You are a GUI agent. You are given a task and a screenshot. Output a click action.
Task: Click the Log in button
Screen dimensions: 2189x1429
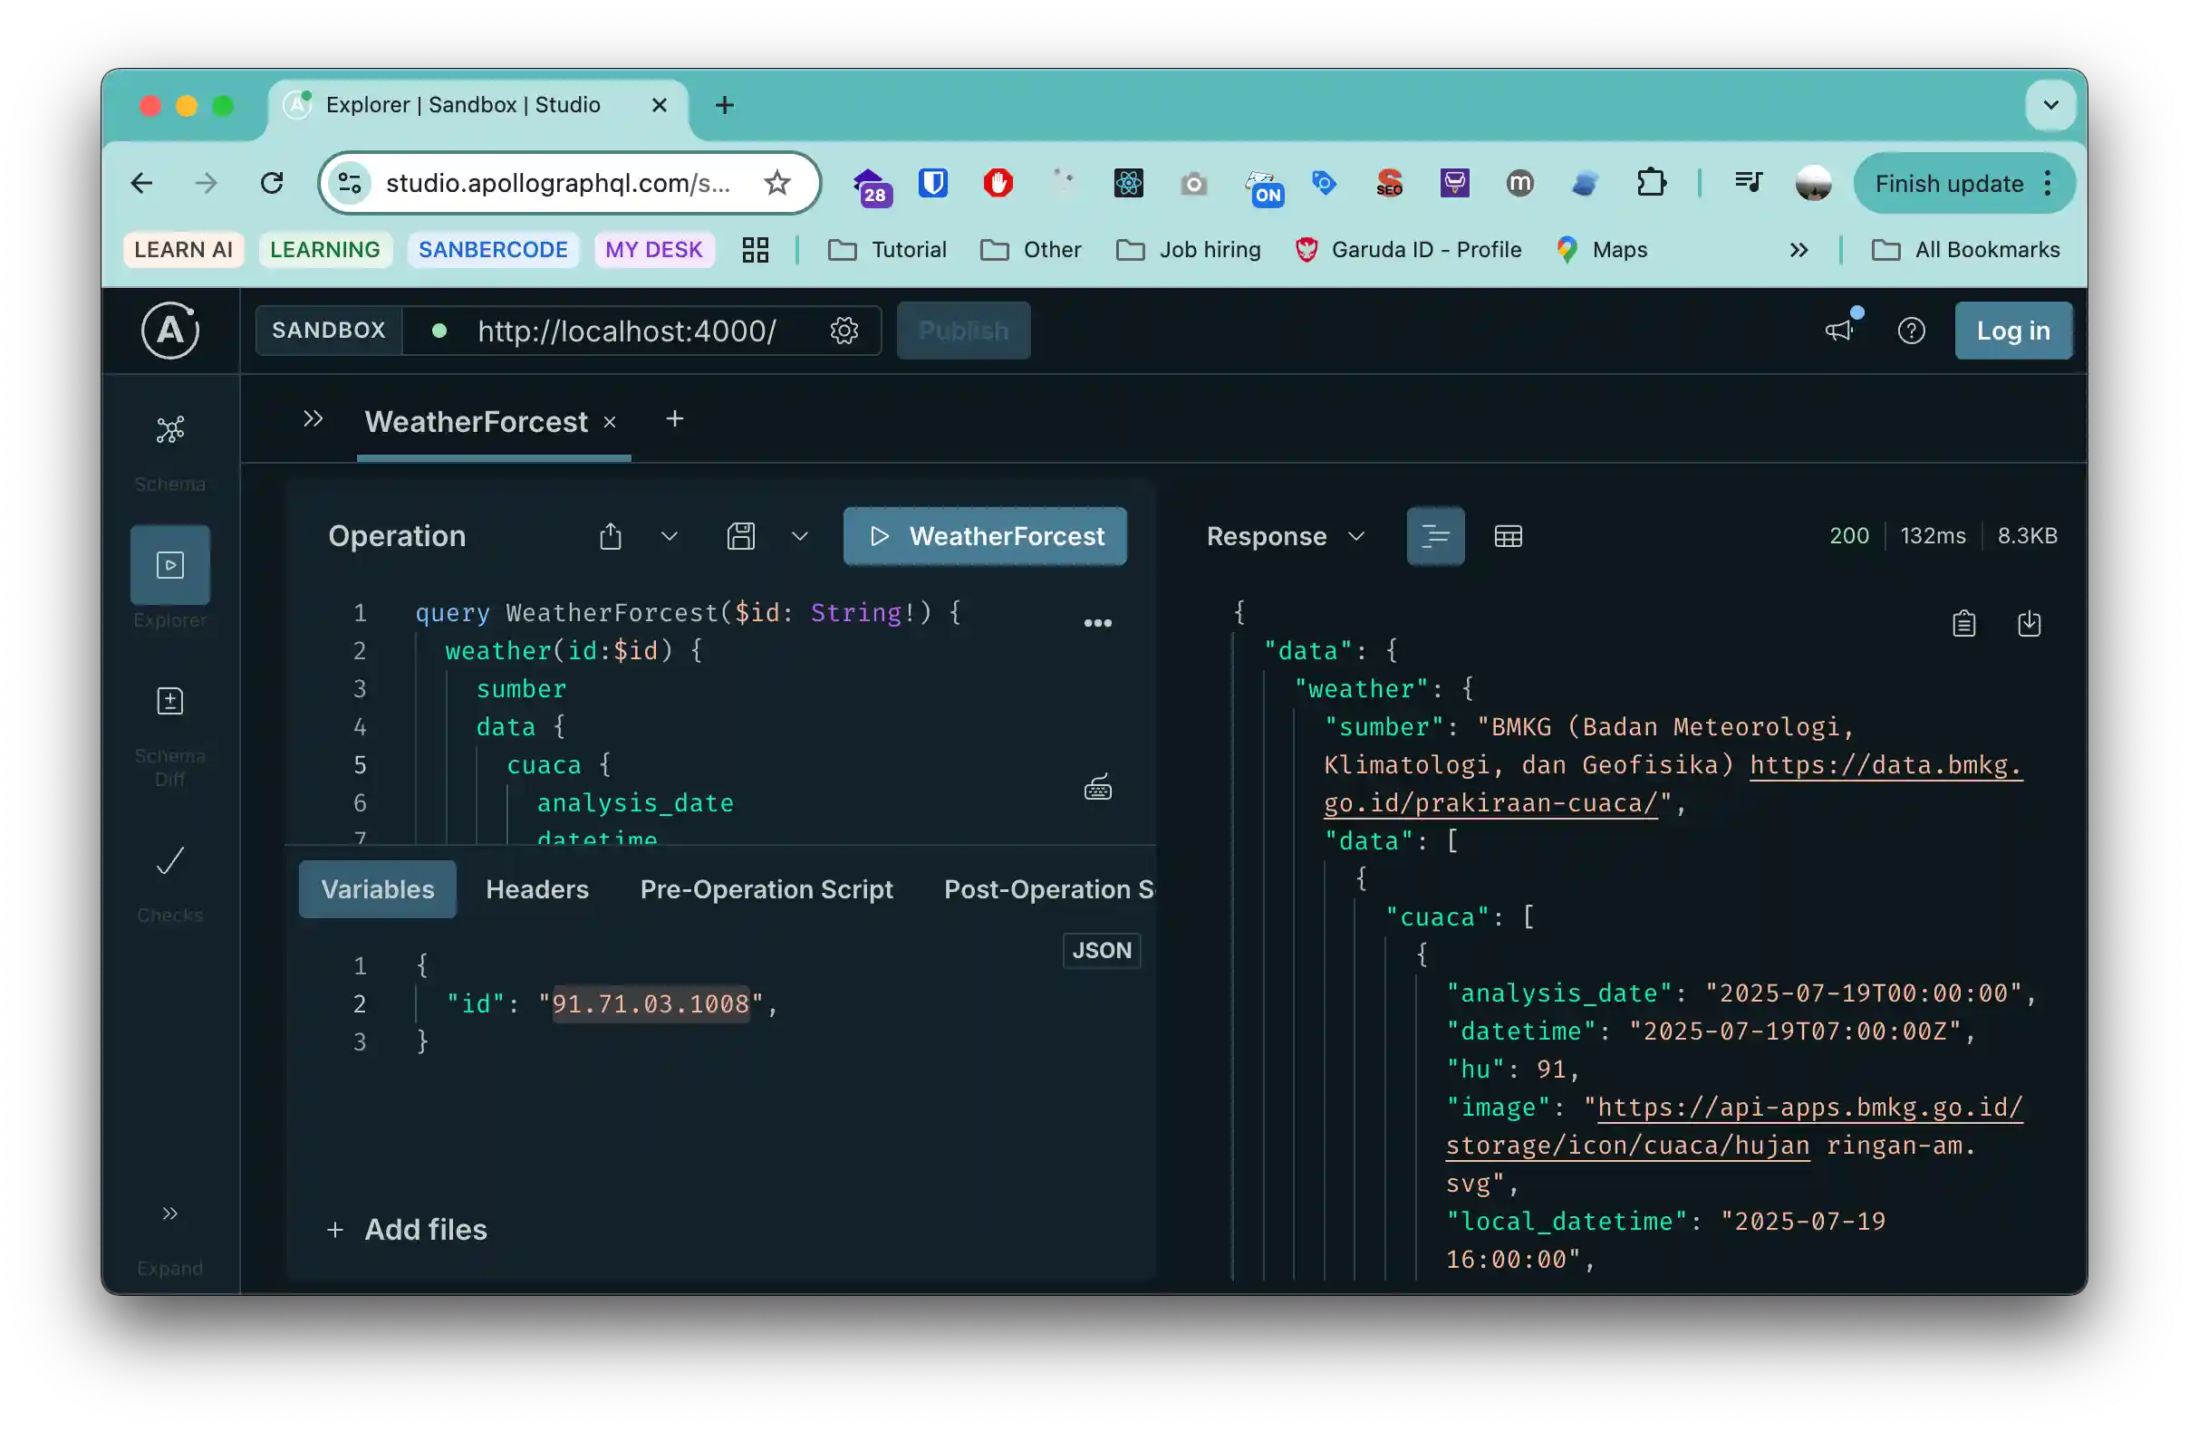[2012, 331]
